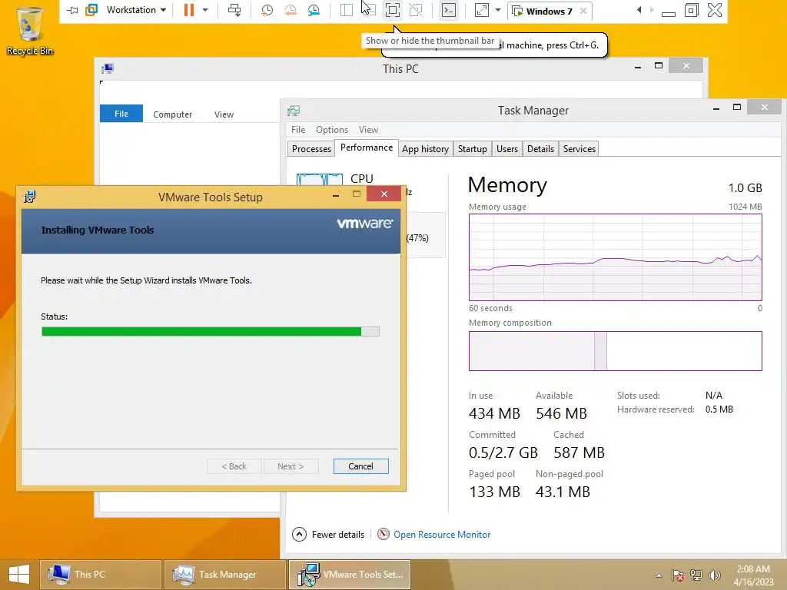
Task: Open the snapshot manager icon
Action: click(314, 10)
